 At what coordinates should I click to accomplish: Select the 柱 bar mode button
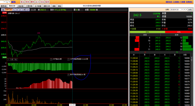(16, 59)
